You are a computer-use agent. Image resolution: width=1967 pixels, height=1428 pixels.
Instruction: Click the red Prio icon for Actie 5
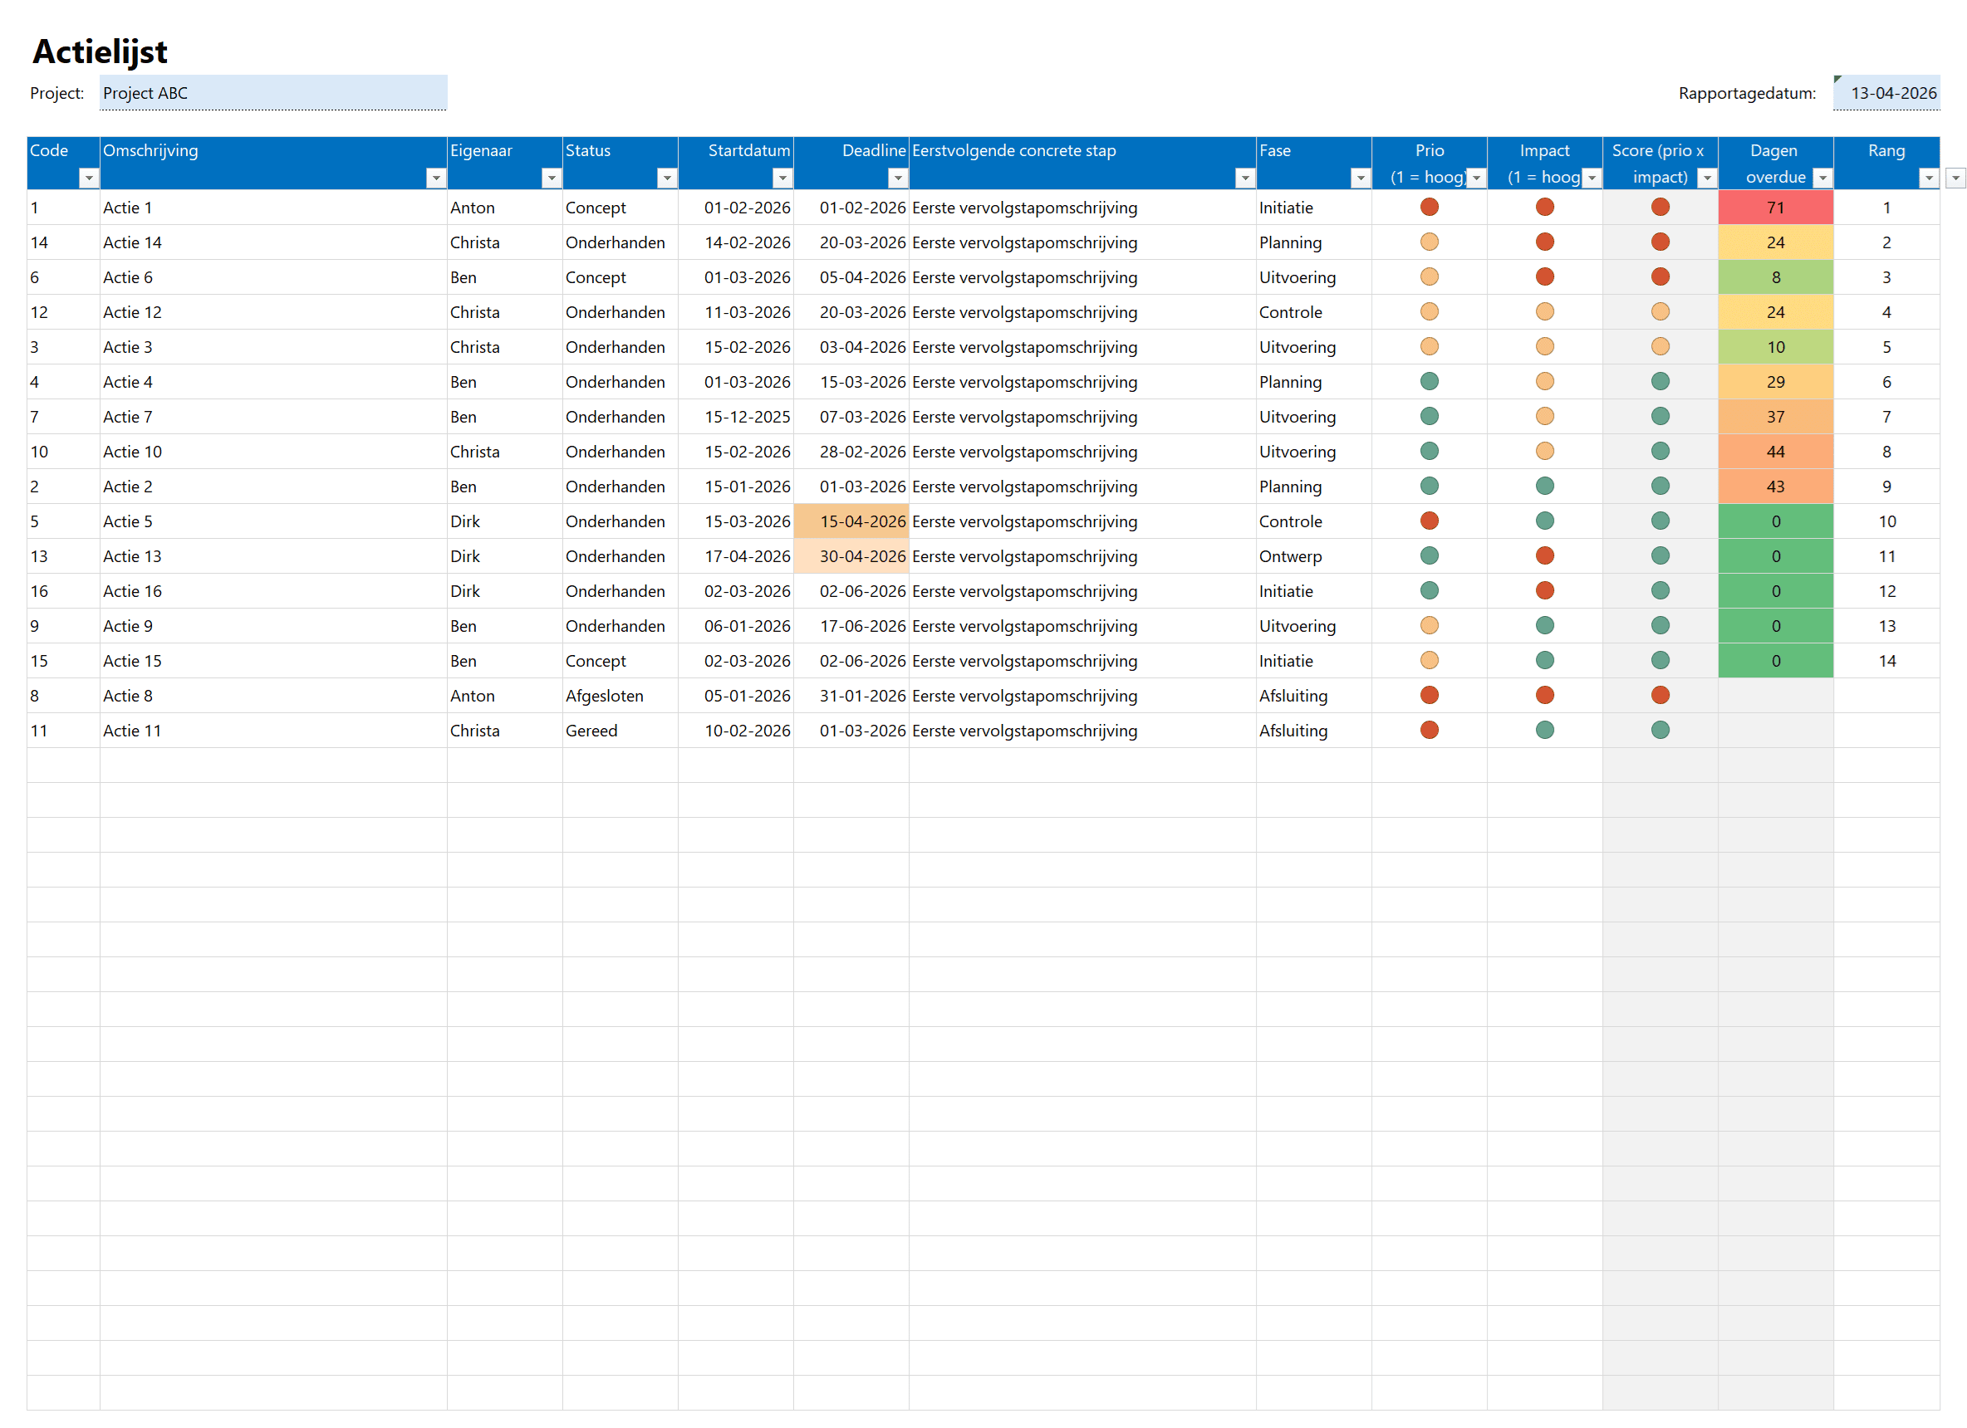click(1430, 521)
